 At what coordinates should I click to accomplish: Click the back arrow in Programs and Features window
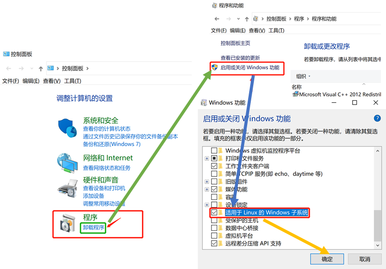217,19
